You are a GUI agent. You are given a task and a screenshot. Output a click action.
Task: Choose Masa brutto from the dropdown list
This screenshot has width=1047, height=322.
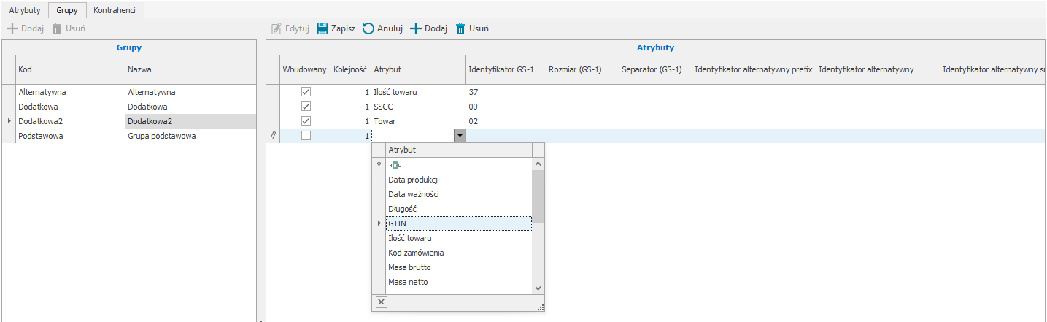(x=458, y=267)
